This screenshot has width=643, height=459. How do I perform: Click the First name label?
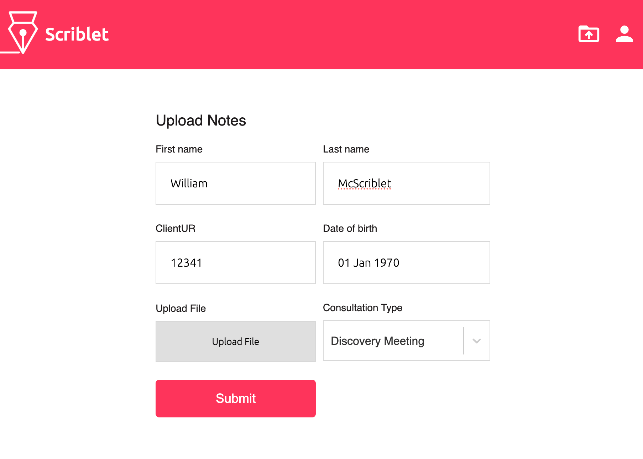pos(179,149)
